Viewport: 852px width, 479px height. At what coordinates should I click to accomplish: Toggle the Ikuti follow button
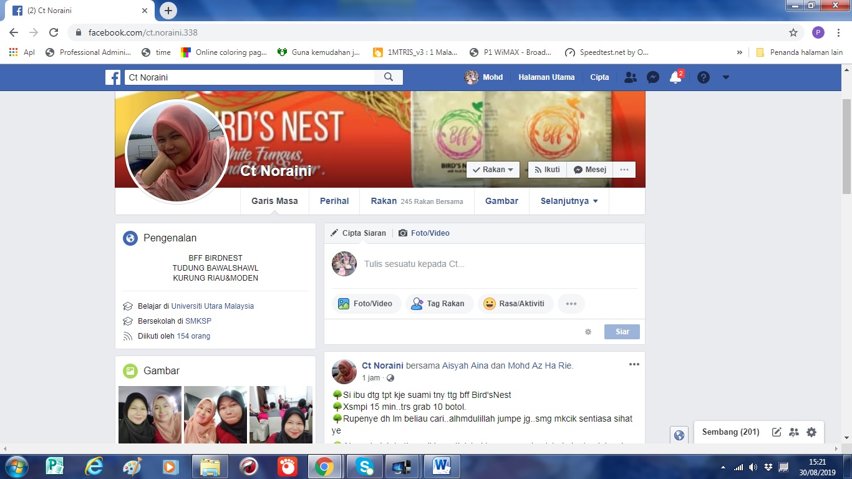tap(547, 170)
